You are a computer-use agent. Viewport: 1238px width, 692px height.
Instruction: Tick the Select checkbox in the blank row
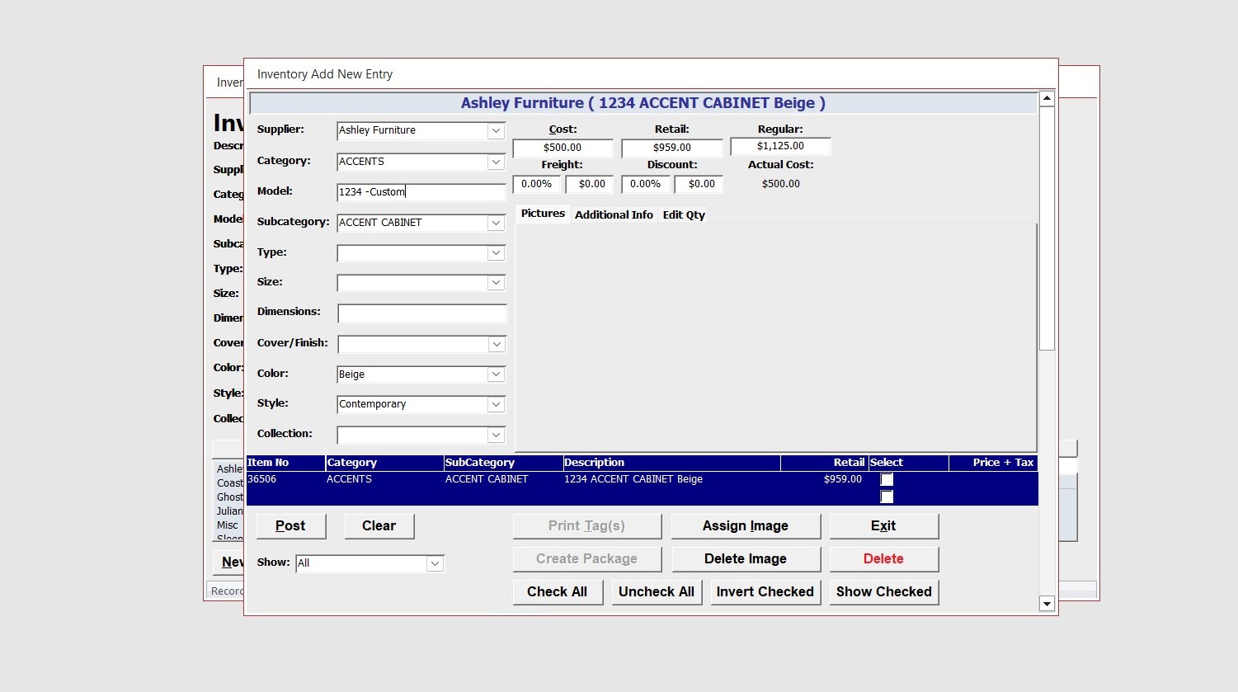(x=887, y=497)
